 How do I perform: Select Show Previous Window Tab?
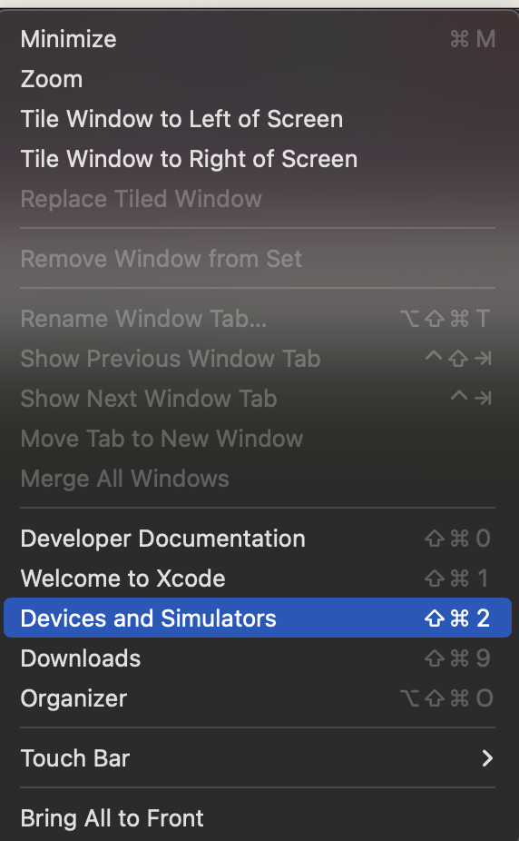pos(258,359)
